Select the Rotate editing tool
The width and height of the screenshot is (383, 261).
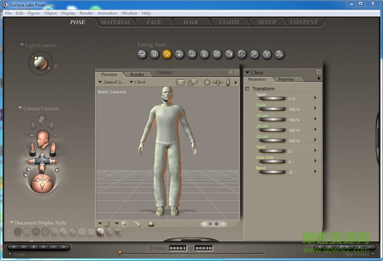click(142, 54)
